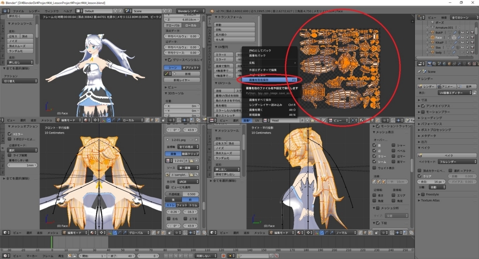This screenshot has width=479, height=259.
Task: Toggle visibility eye for BukiP object
Action: point(463,32)
